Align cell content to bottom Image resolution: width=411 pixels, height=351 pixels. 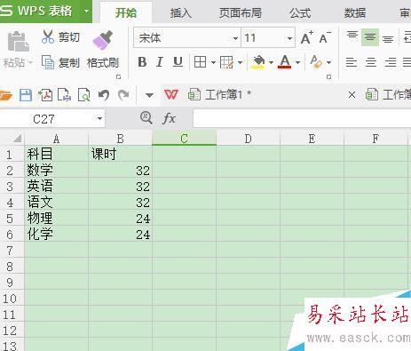pyautogui.click(x=388, y=38)
